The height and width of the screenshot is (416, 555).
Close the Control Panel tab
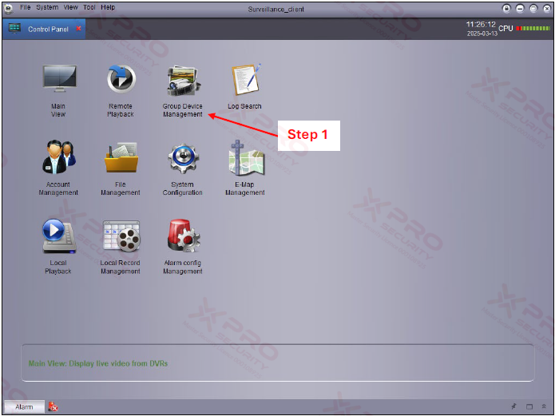(x=78, y=29)
